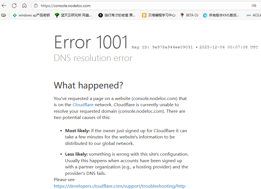Go to the browser Home page
This screenshot has width=261, height=189.
pos(24,6)
